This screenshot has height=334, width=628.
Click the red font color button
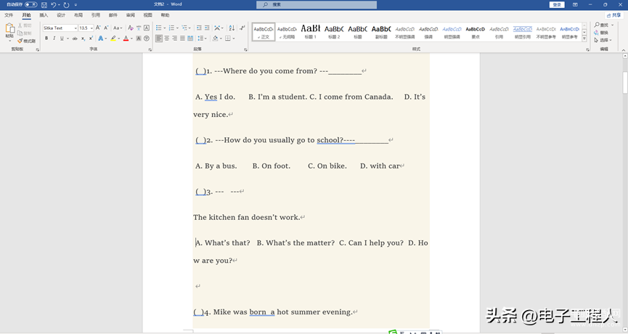126,38
